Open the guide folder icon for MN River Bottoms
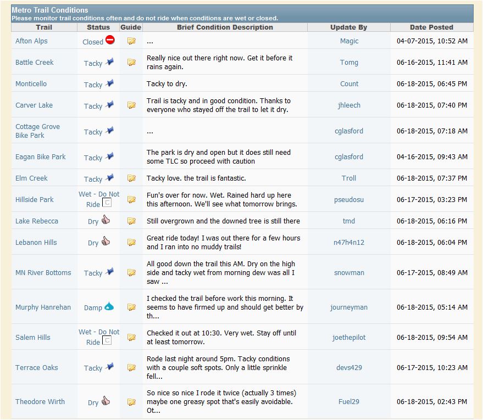Image resolution: width=483 pixels, height=420 pixels. (x=131, y=273)
